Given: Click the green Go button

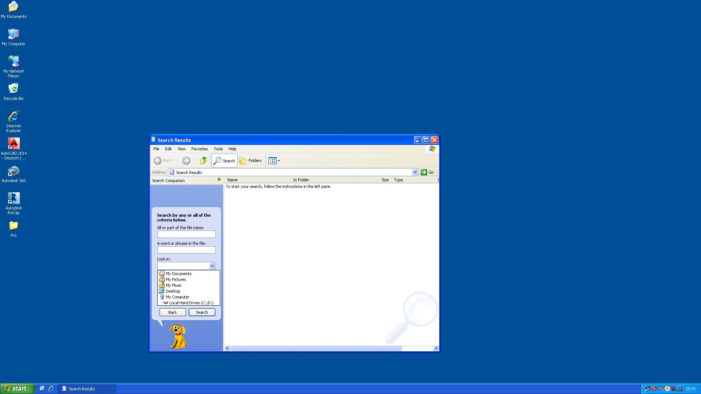Looking at the screenshot, I should pos(427,172).
